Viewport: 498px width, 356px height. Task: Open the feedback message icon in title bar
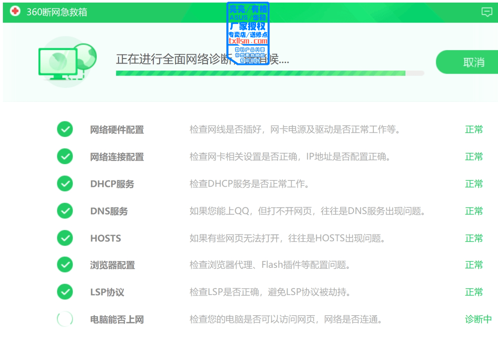pyautogui.click(x=486, y=12)
